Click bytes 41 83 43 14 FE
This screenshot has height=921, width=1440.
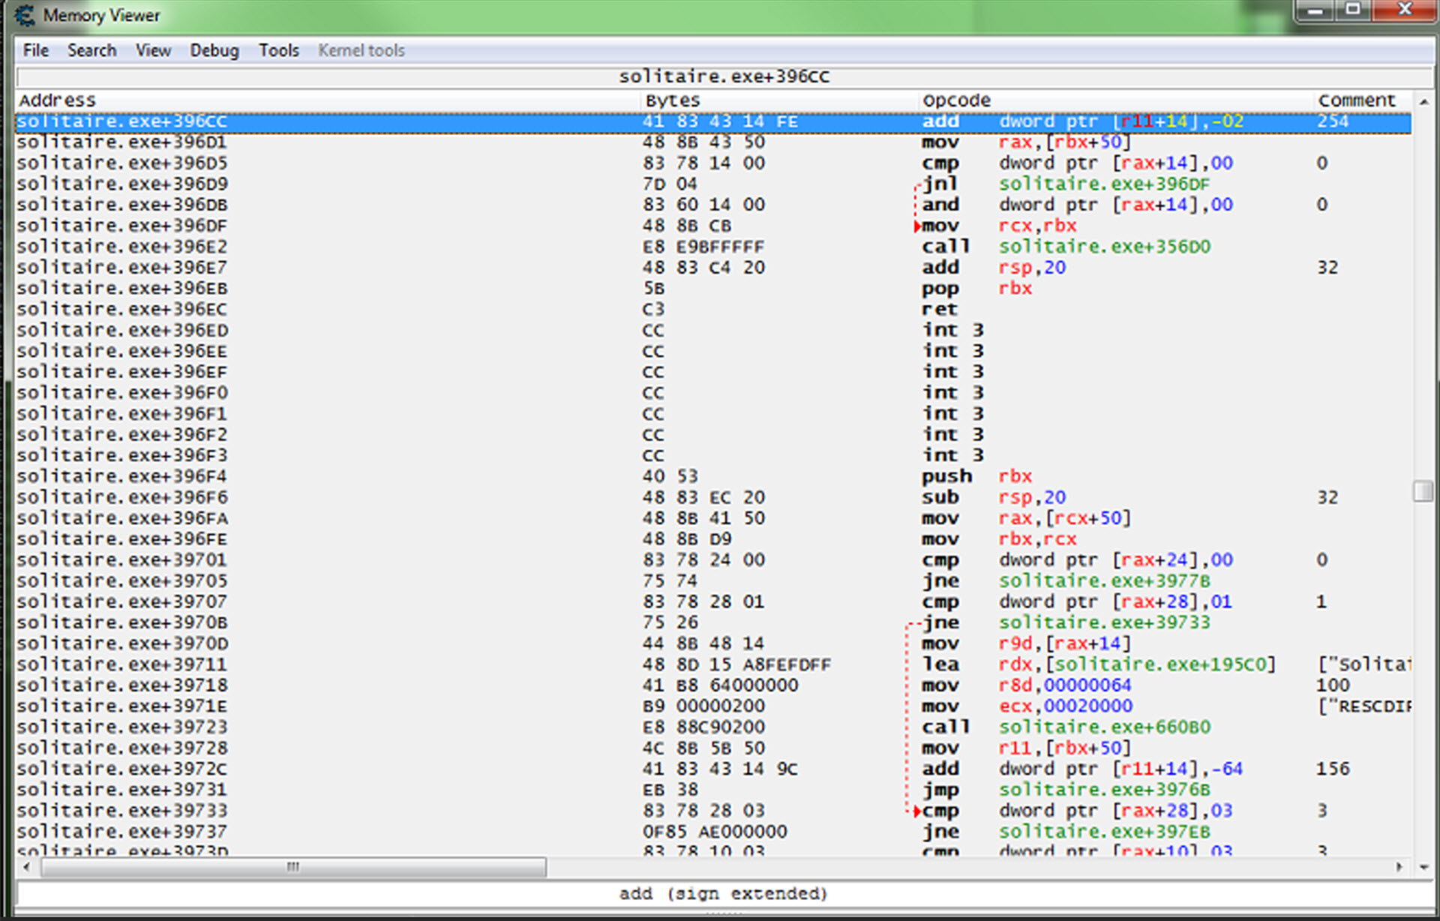coord(720,121)
